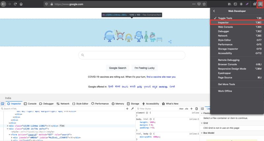Open find a vaccine site near you link
The height and width of the screenshot is (141, 264).
click(161, 77)
